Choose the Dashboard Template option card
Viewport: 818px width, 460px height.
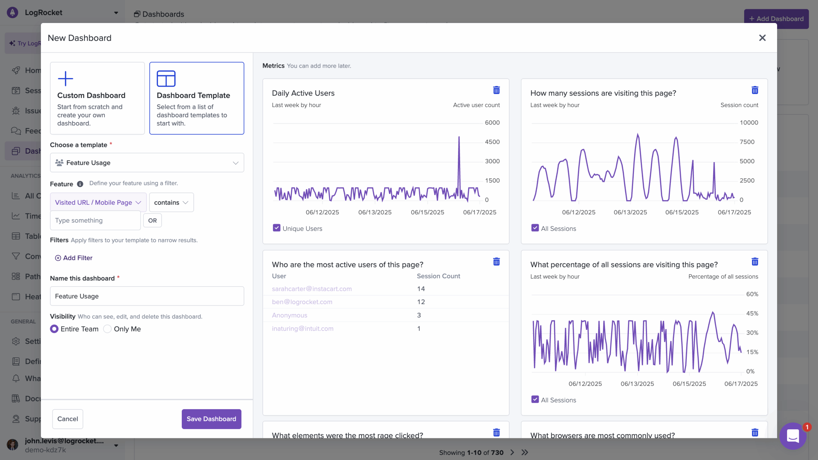(197, 98)
